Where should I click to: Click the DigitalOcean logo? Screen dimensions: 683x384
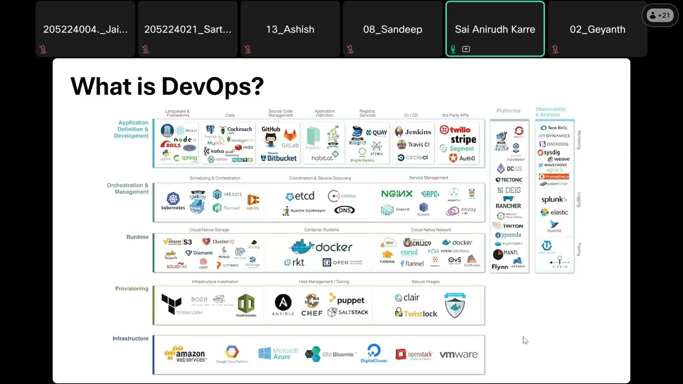point(374,354)
